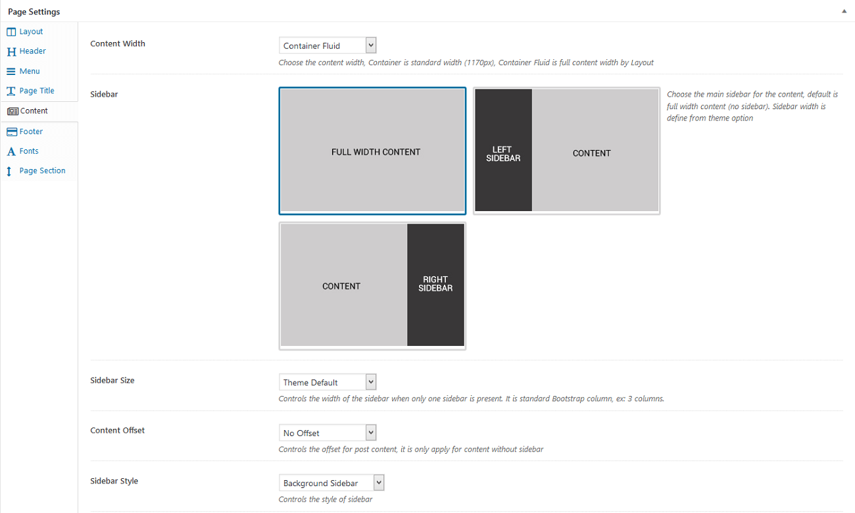Click the Menu hamburger icon
The width and height of the screenshot is (855, 513).
(11, 71)
